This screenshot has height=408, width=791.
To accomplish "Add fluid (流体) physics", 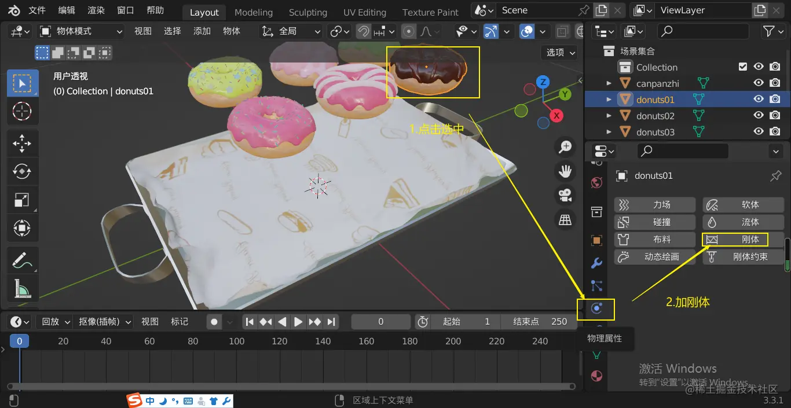I will [x=744, y=222].
